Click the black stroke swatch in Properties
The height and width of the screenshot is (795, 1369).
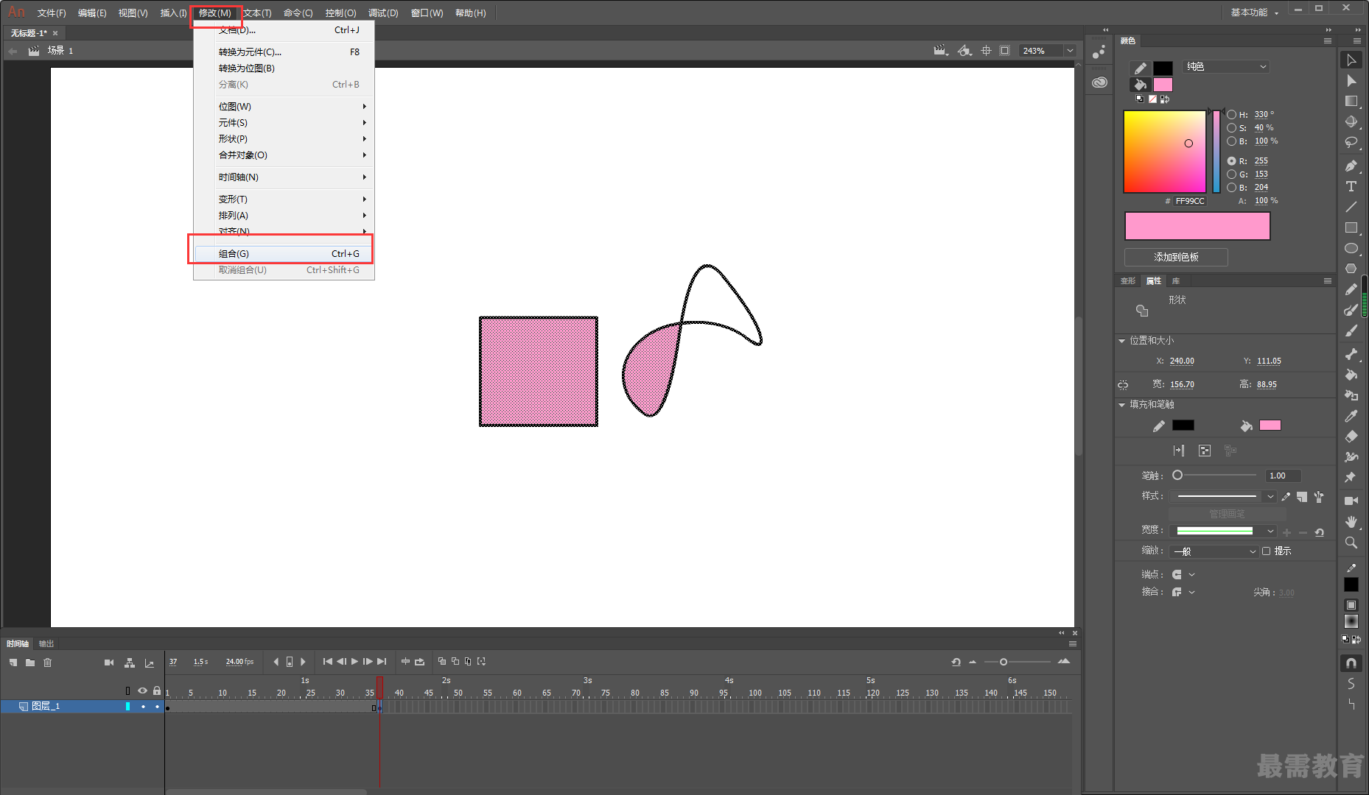click(x=1183, y=425)
